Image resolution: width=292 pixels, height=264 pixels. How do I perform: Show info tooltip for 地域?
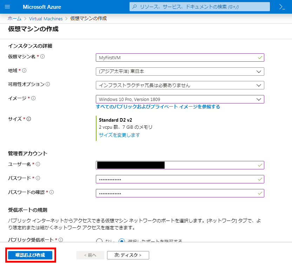[24, 70]
